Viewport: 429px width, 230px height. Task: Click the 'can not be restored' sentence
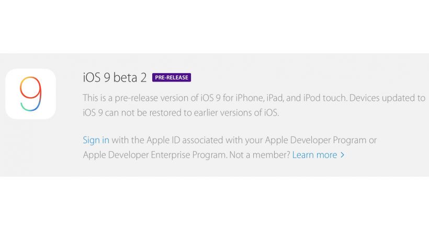(144, 113)
